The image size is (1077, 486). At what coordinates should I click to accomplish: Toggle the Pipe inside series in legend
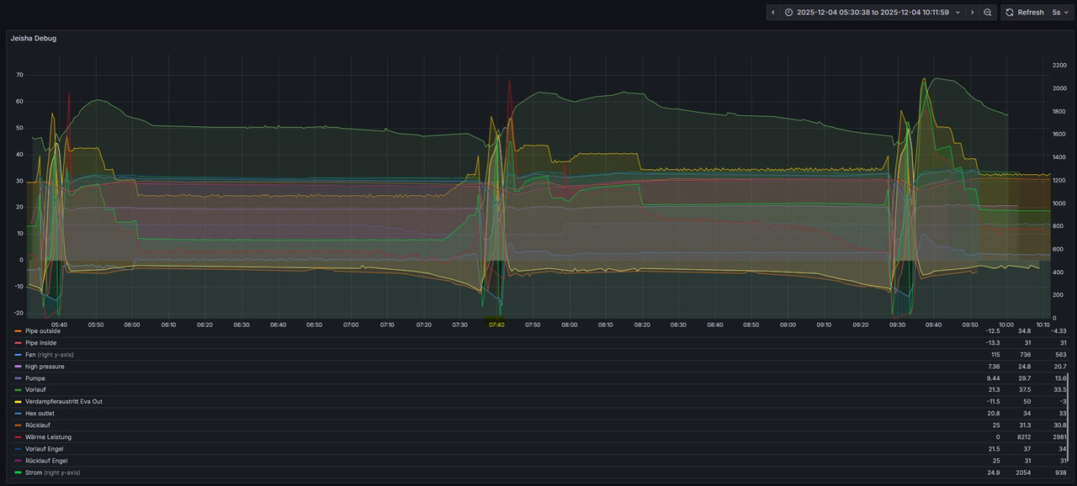point(41,343)
